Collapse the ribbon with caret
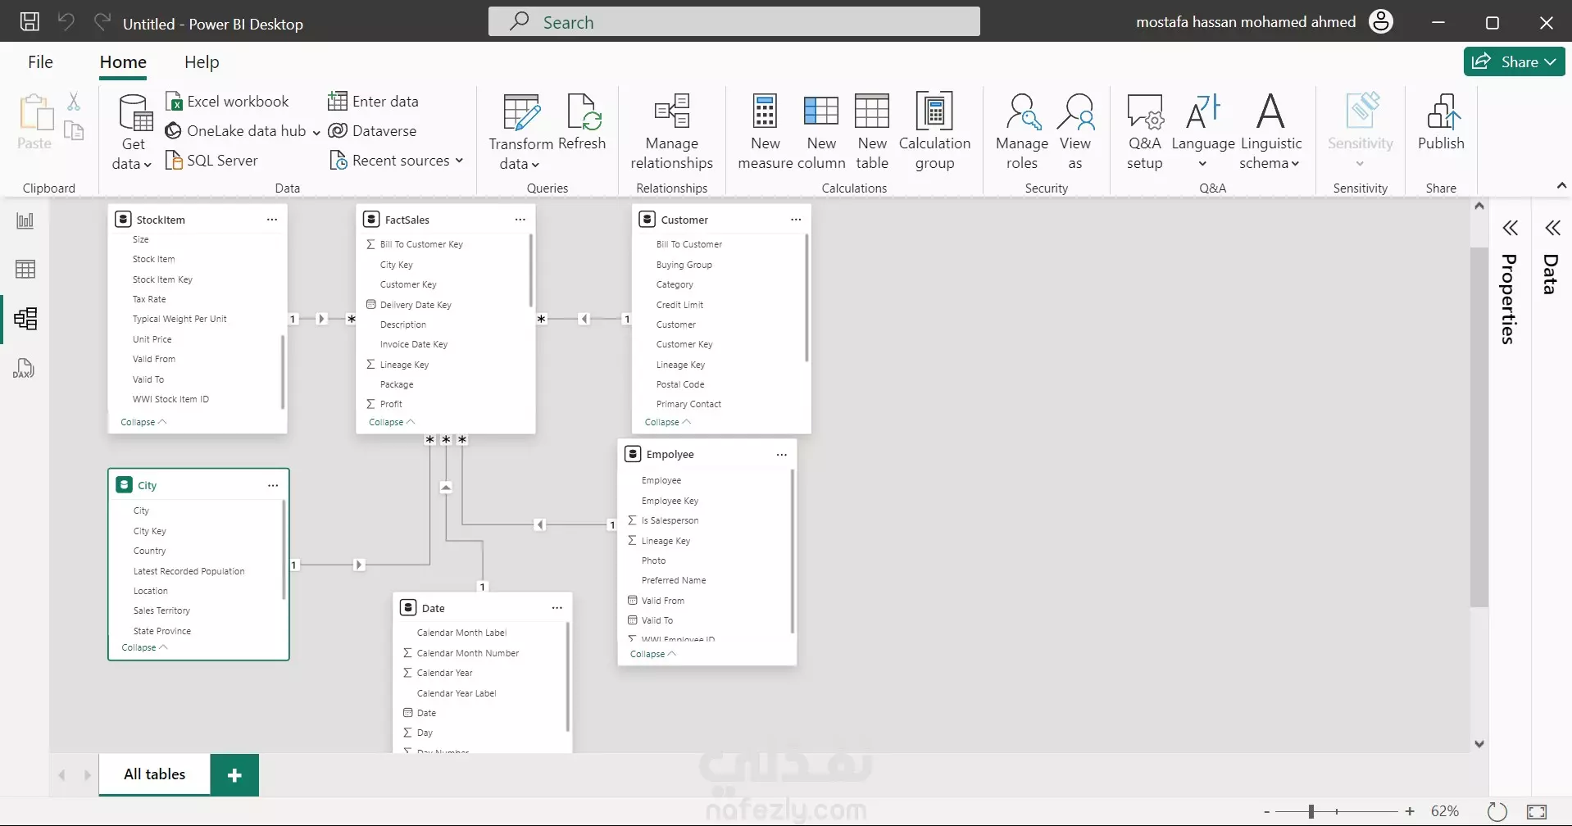Image resolution: width=1572 pixels, height=826 pixels. click(1561, 186)
